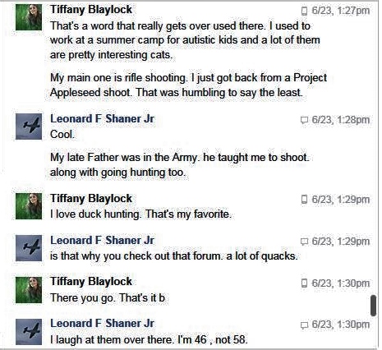Viewport: 382px width, 350px height.
Task: Click Tiffany's avatar beside 'There you go' message
Action: [x=29, y=290]
